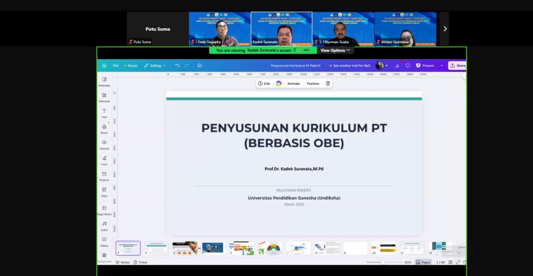This screenshot has height=276, width=533.
Task: Expand the Editing mode dropdown
Action: point(155,65)
